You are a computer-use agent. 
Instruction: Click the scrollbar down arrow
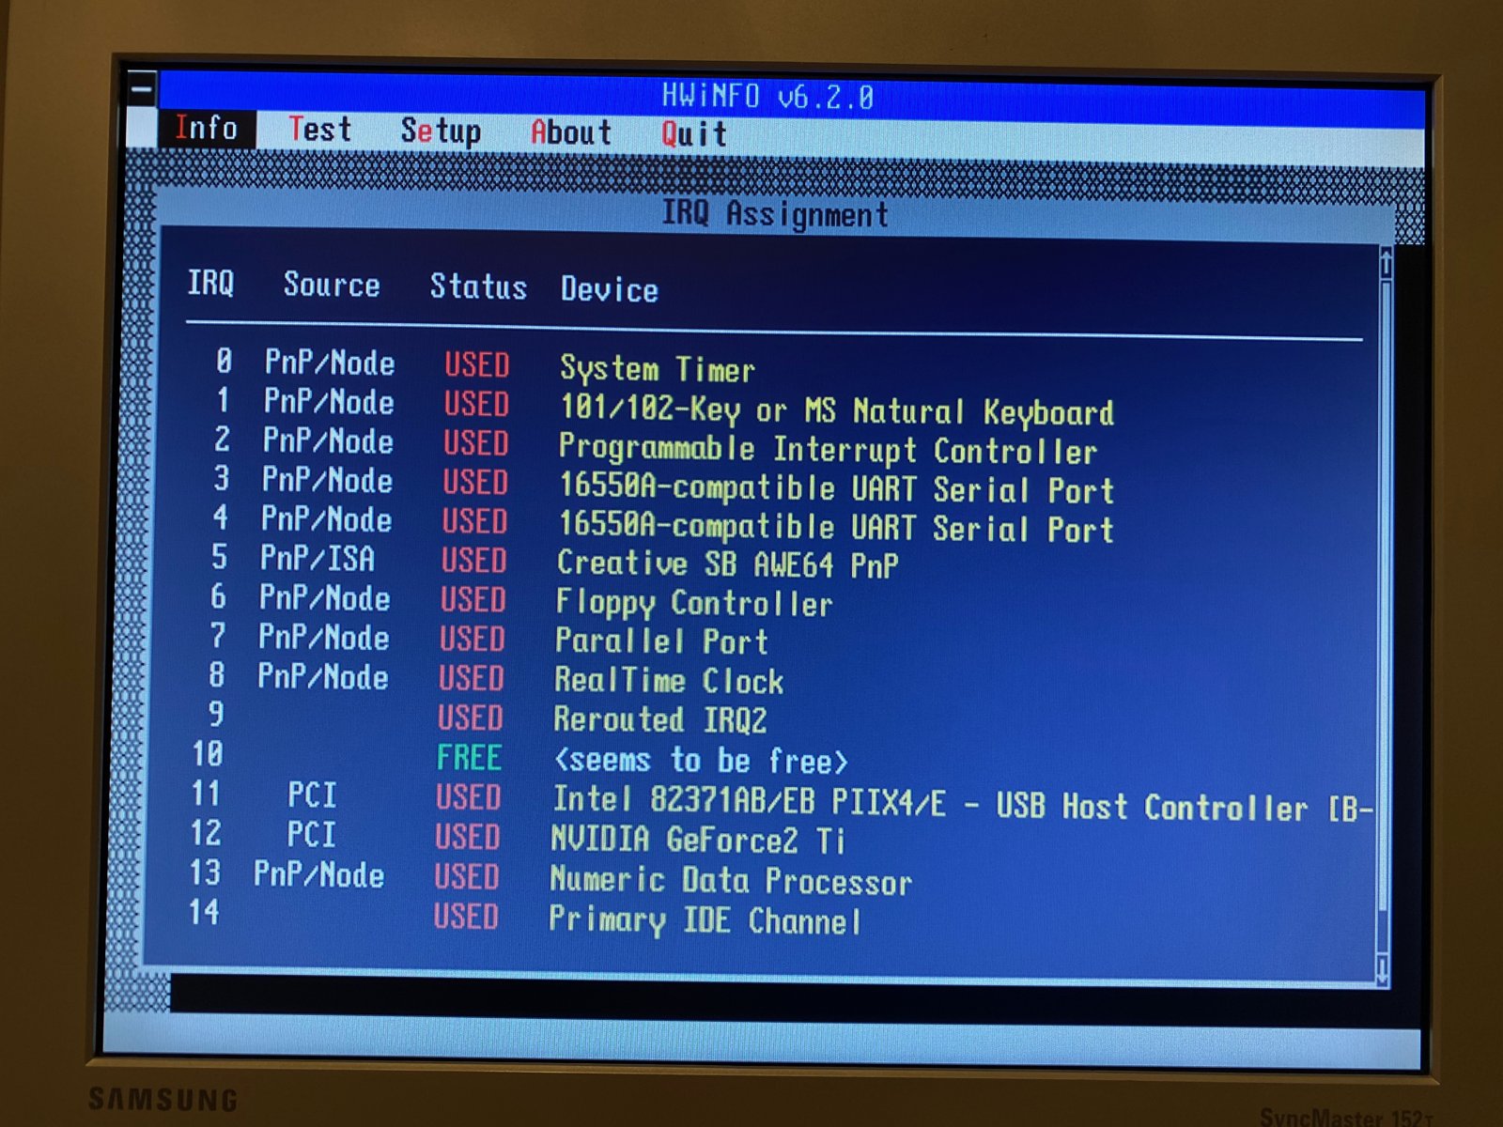coord(1383,970)
